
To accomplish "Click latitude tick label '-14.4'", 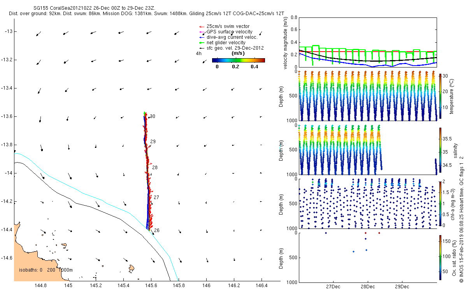I will 7,230.
